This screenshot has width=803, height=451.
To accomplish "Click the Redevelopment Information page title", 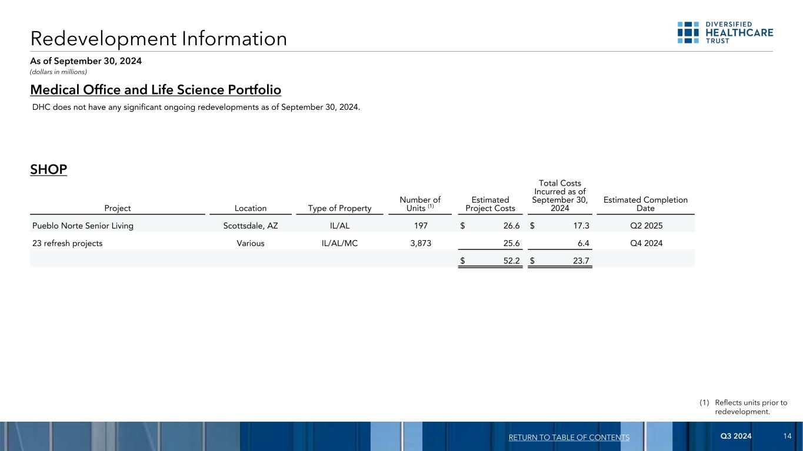I will pos(159,39).
